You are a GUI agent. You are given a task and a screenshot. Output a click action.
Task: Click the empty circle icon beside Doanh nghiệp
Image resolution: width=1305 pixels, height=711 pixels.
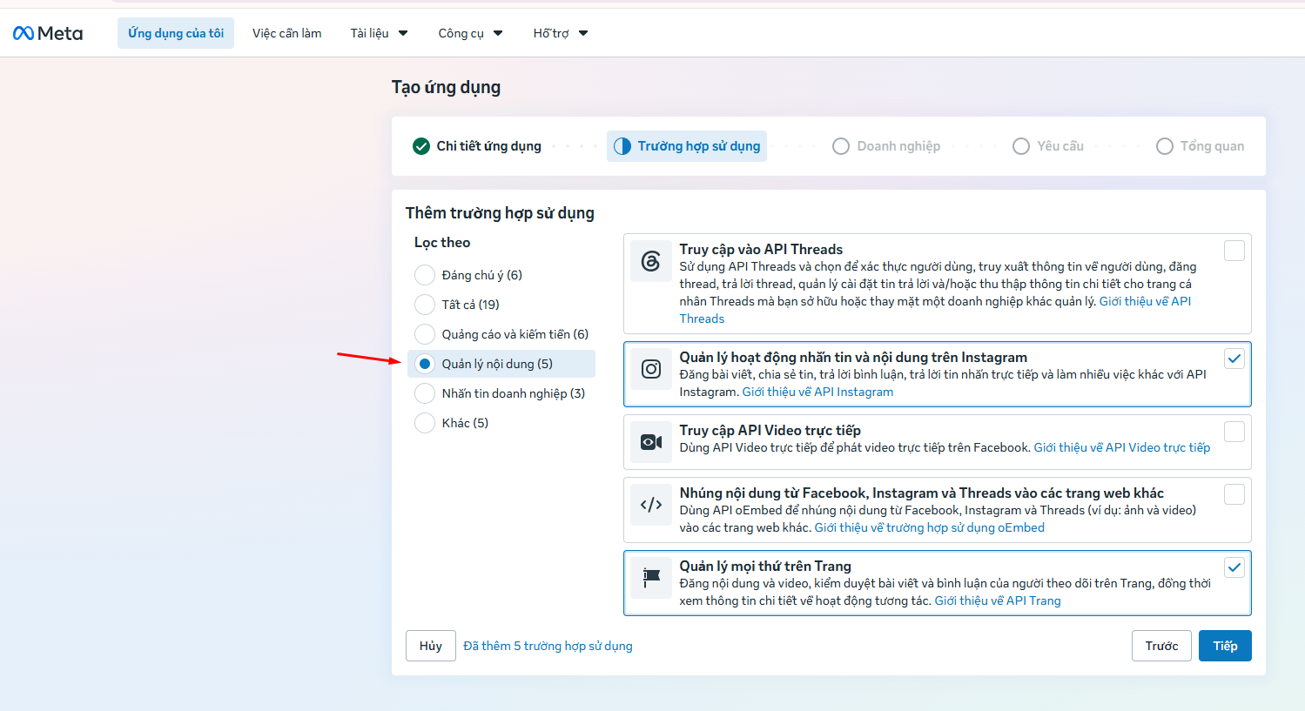841,146
